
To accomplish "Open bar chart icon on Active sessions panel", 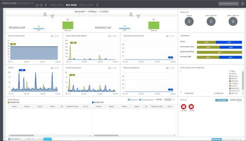I will (x=52, y=36).
